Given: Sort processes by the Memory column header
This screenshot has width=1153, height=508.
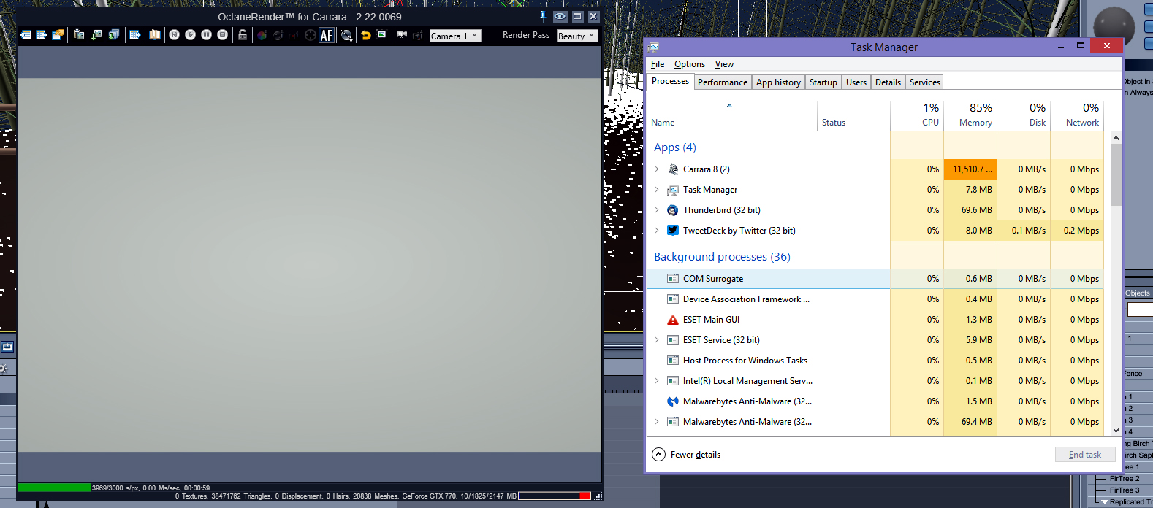Looking at the screenshot, I should point(970,115).
